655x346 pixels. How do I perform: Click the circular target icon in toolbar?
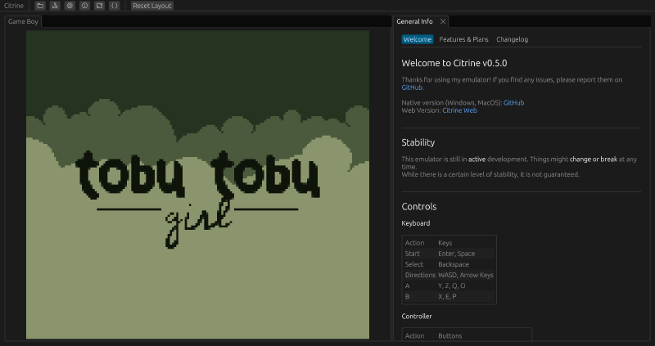coord(70,6)
